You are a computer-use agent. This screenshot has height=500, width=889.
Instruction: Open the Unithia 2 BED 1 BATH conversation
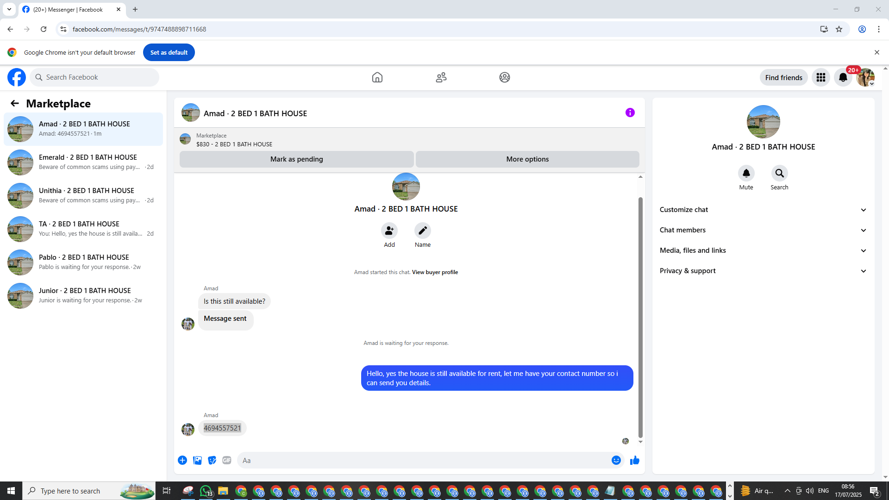click(x=83, y=196)
